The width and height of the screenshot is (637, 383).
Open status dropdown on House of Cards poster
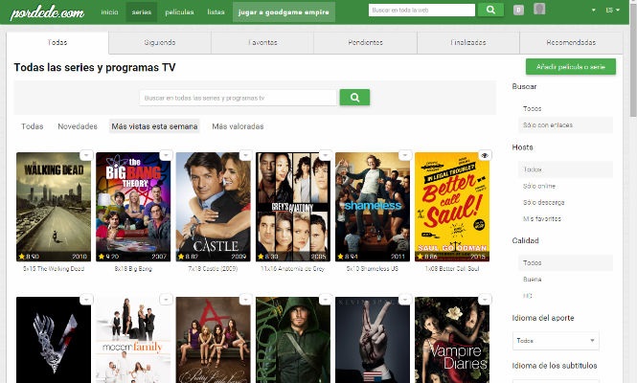tap(405, 300)
